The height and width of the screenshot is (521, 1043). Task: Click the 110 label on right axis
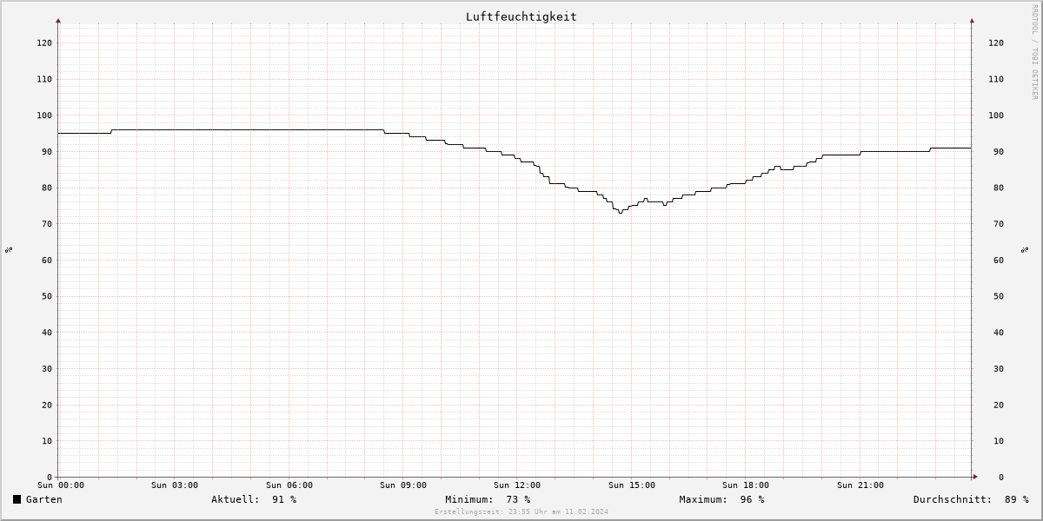pos(995,79)
